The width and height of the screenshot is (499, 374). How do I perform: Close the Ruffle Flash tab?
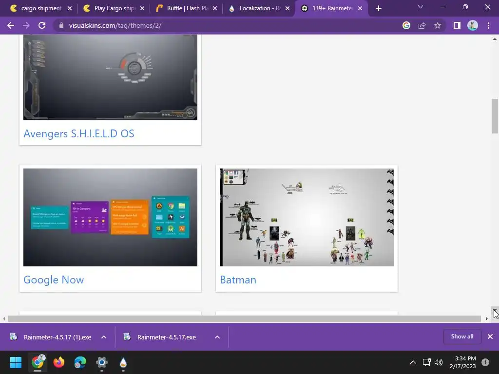pyautogui.click(x=215, y=9)
